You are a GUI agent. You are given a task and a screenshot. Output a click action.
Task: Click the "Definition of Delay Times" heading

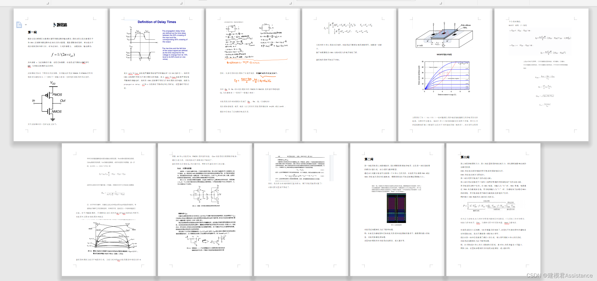pyautogui.click(x=157, y=22)
